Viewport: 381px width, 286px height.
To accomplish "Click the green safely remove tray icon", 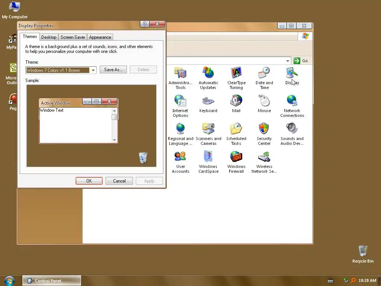I will pyautogui.click(x=346, y=280).
